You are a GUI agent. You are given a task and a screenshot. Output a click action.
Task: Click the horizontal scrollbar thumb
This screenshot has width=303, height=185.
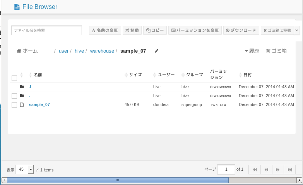tap(118, 180)
